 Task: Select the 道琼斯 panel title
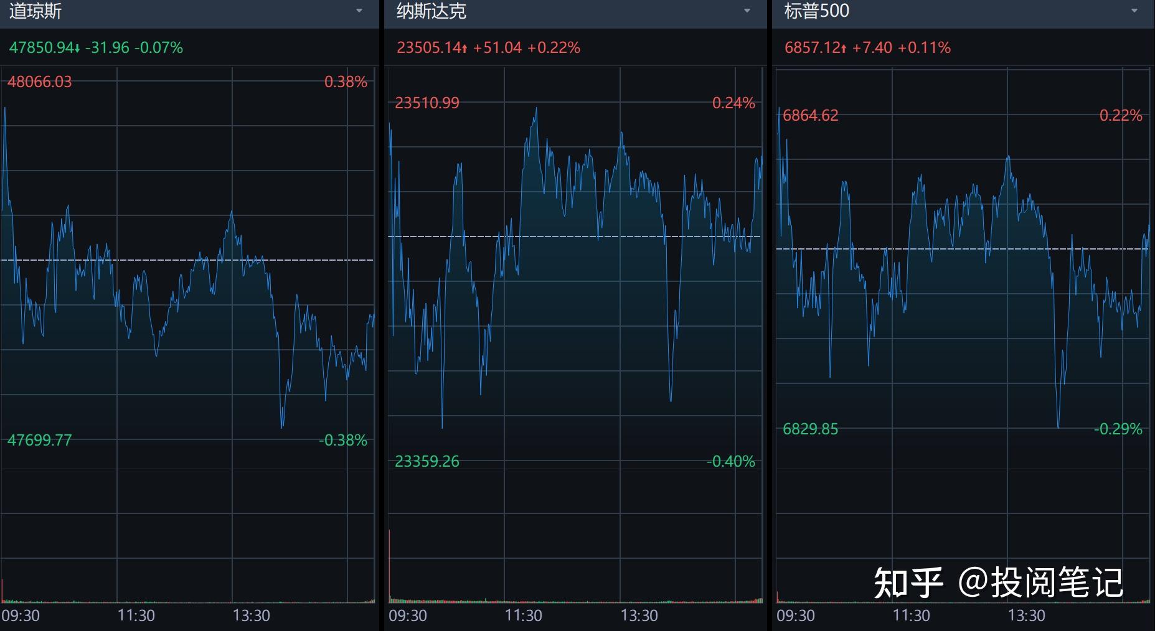pos(35,11)
